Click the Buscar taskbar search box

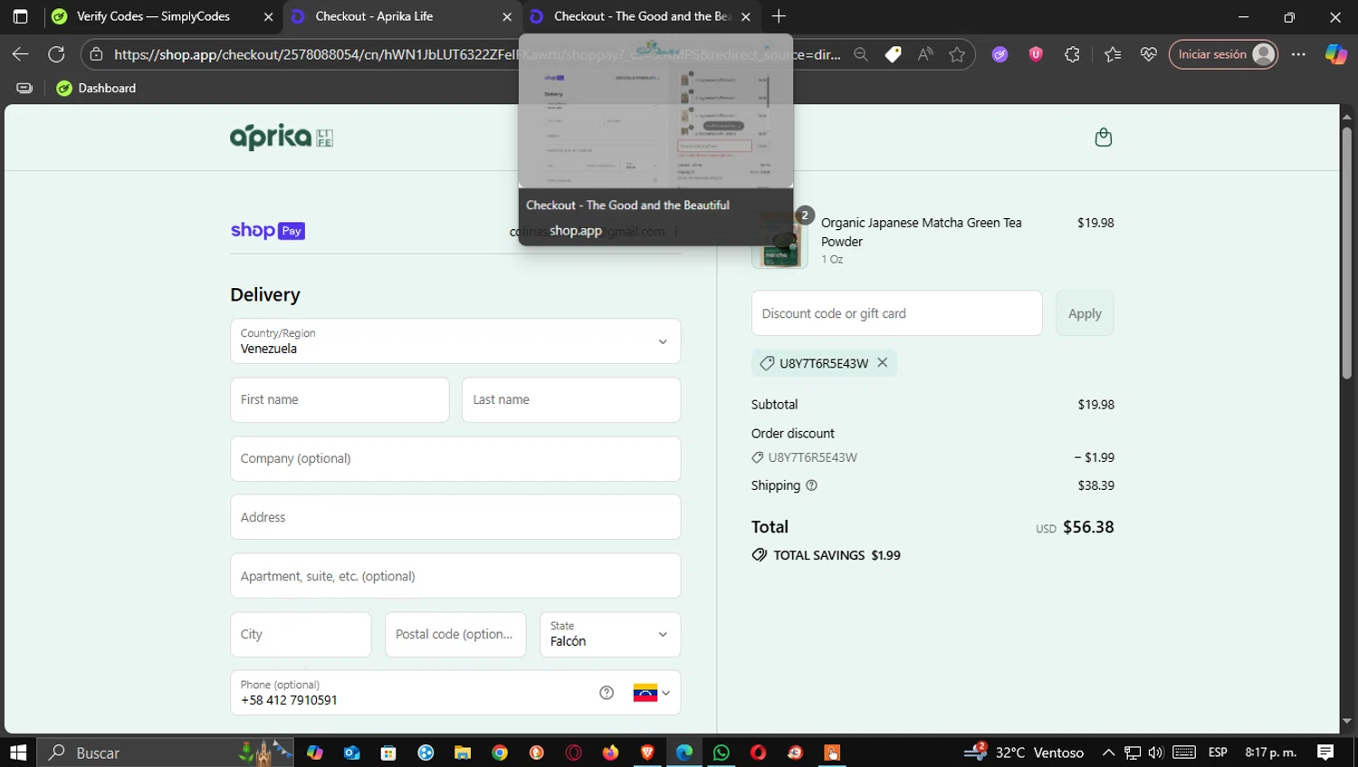tap(166, 753)
